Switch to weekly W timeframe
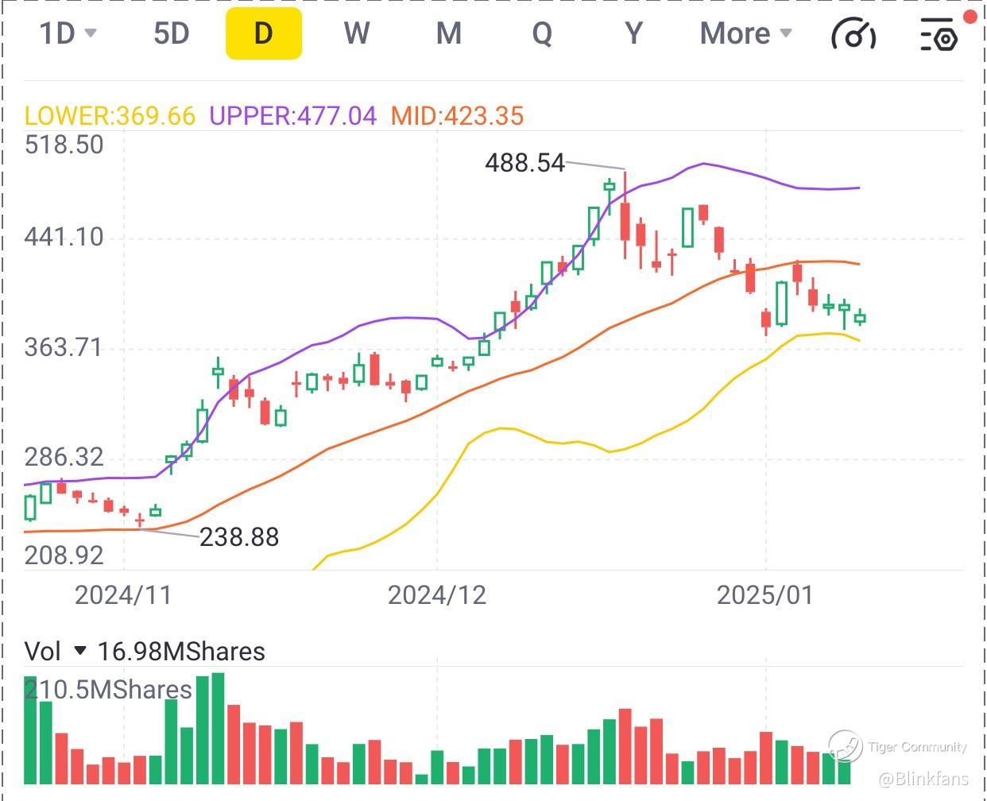 pyautogui.click(x=356, y=33)
